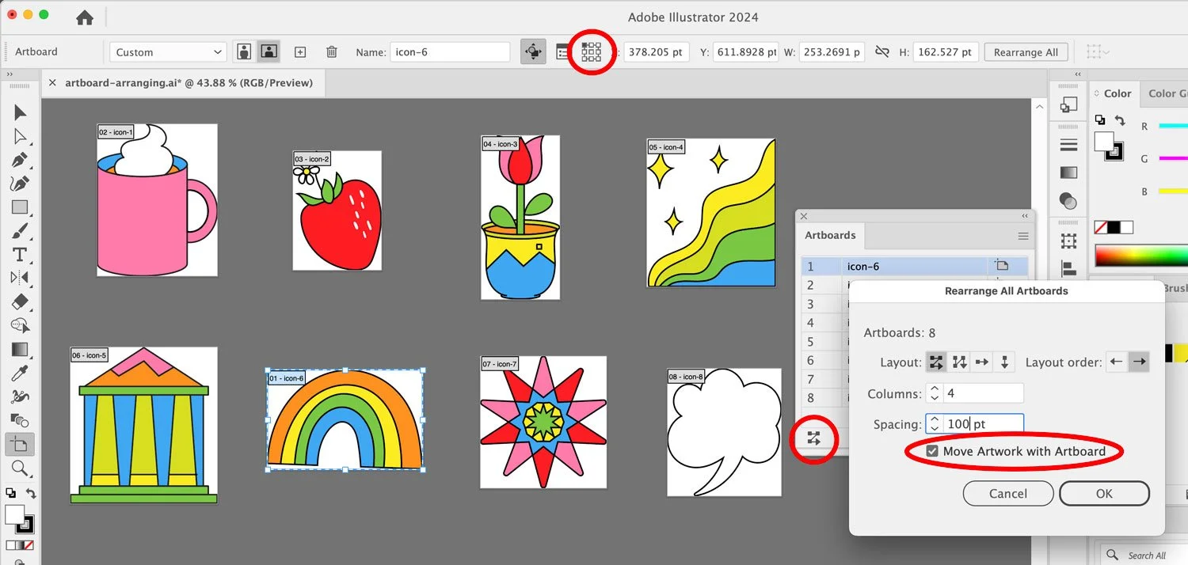
Task: Open the Custom preset dropdown
Action: pyautogui.click(x=167, y=51)
